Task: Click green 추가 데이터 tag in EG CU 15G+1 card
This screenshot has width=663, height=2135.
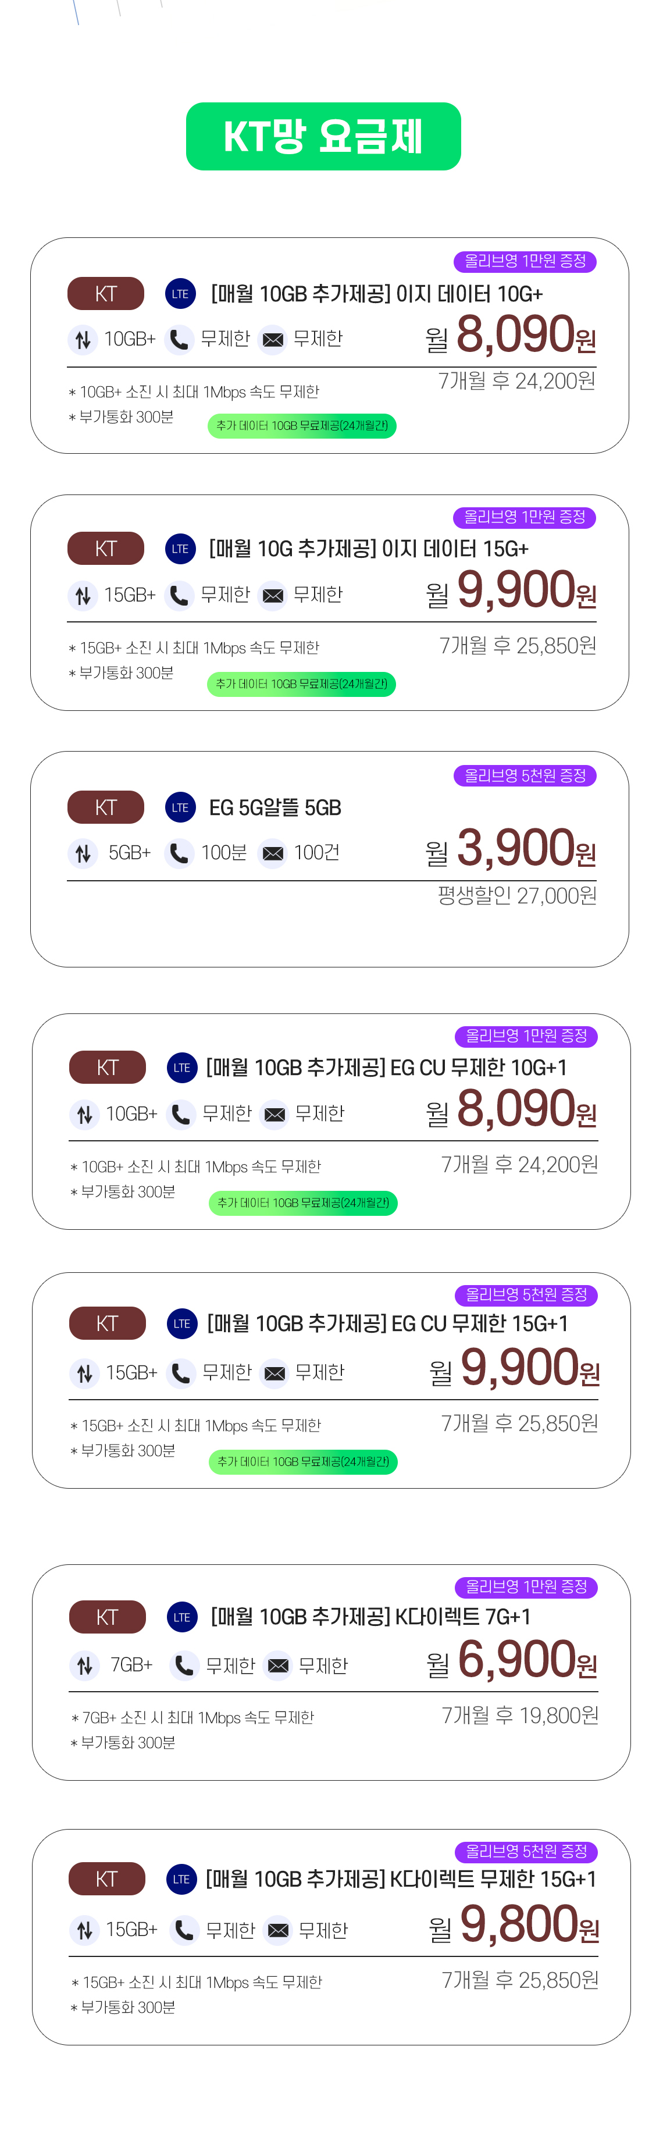Action: 304,1462
